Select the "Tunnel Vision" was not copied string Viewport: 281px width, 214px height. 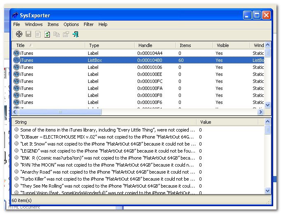click(108, 193)
